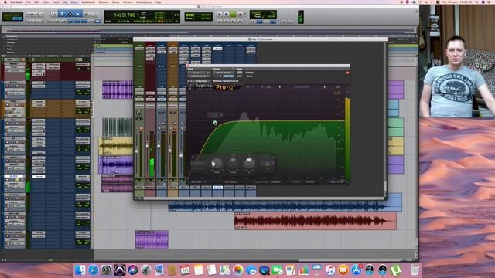Click the next preset arrow in Pro-Q

click(x=325, y=87)
